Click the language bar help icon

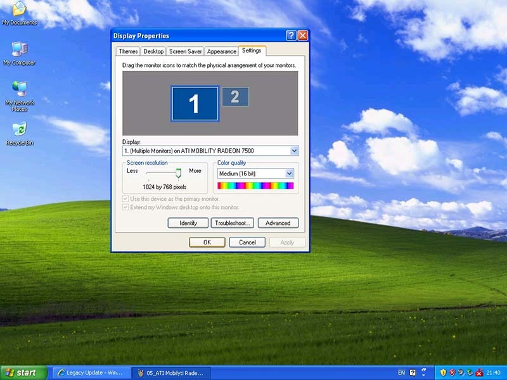tap(413, 372)
